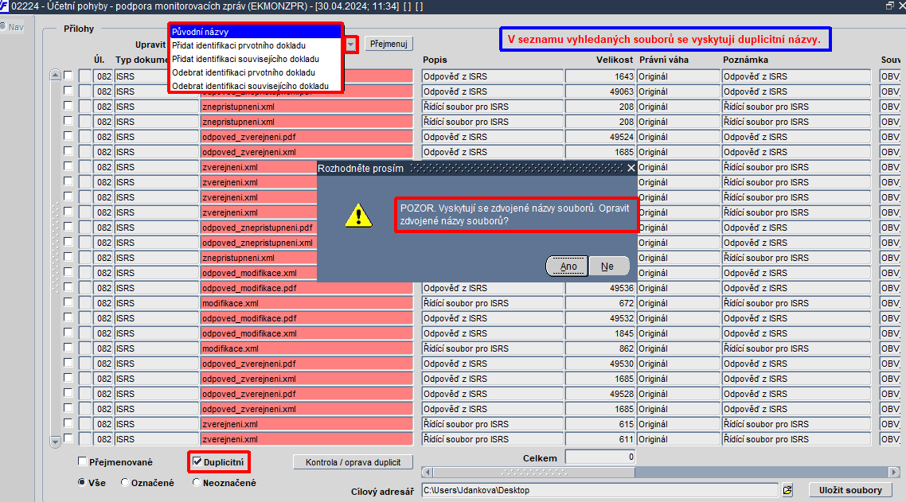Open the Upravit dropdown arrow

pos(351,45)
